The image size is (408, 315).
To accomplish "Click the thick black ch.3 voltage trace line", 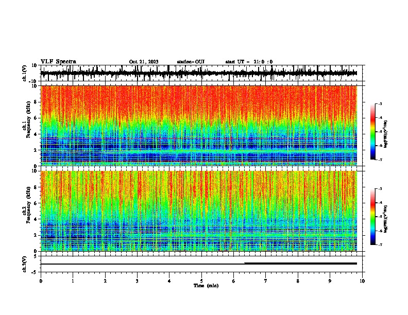I will [199, 264].
